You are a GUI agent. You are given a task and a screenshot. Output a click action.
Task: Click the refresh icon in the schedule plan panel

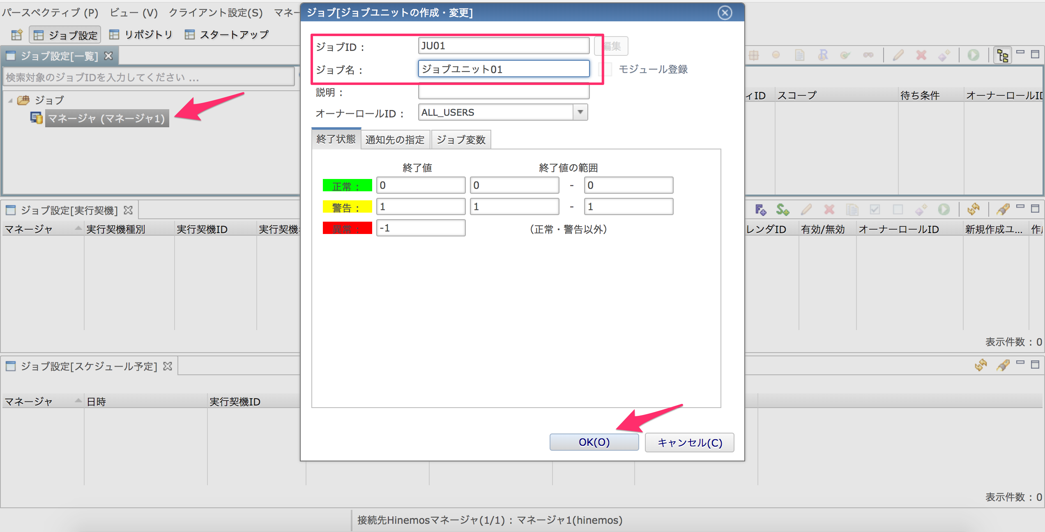pos(981,365)
